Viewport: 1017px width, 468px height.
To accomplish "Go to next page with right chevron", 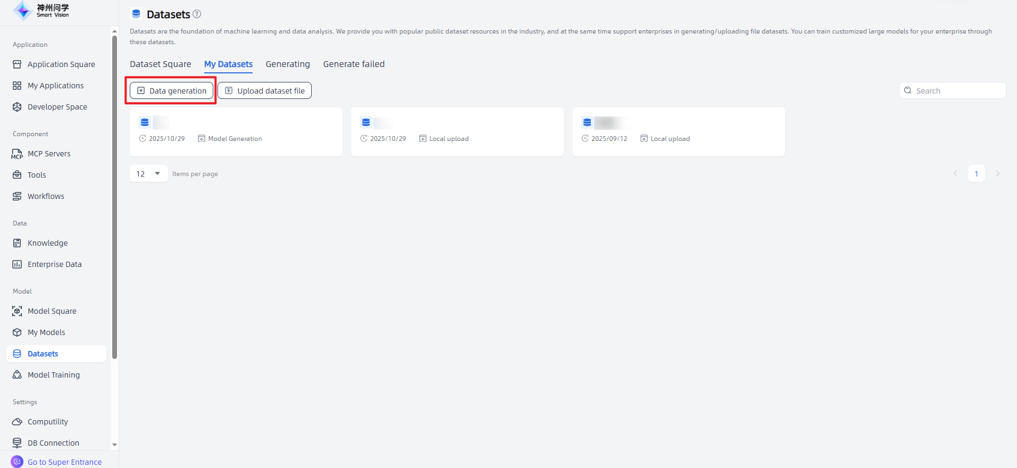I will pyautogui.click(x=997, y=174).
